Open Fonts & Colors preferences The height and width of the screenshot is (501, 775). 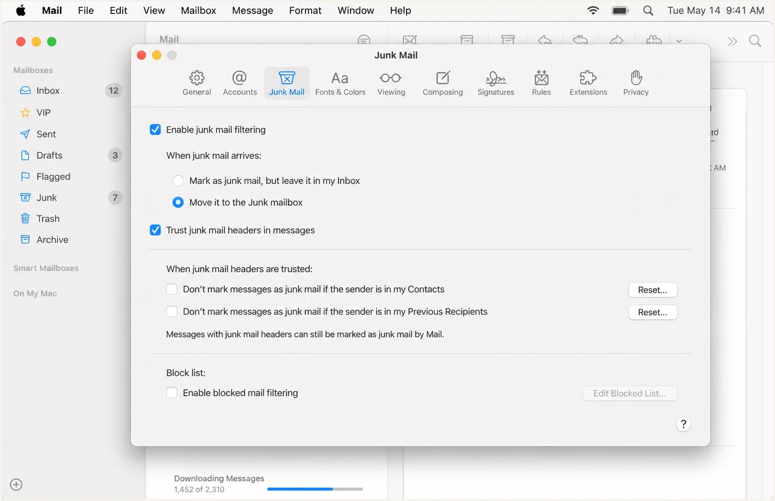point(340,83)
